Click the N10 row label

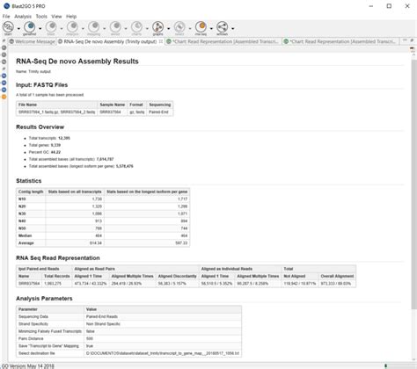point(31,199)
